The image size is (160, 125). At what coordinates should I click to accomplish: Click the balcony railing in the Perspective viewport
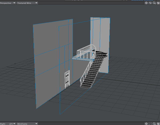(86, 51)
